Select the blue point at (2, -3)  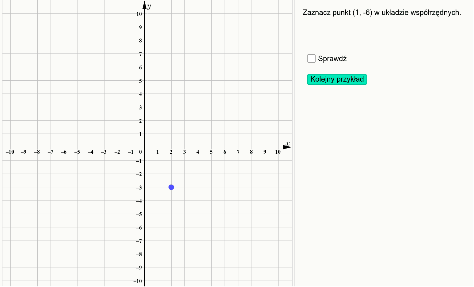pyautogui.click(x=171, y=187)
